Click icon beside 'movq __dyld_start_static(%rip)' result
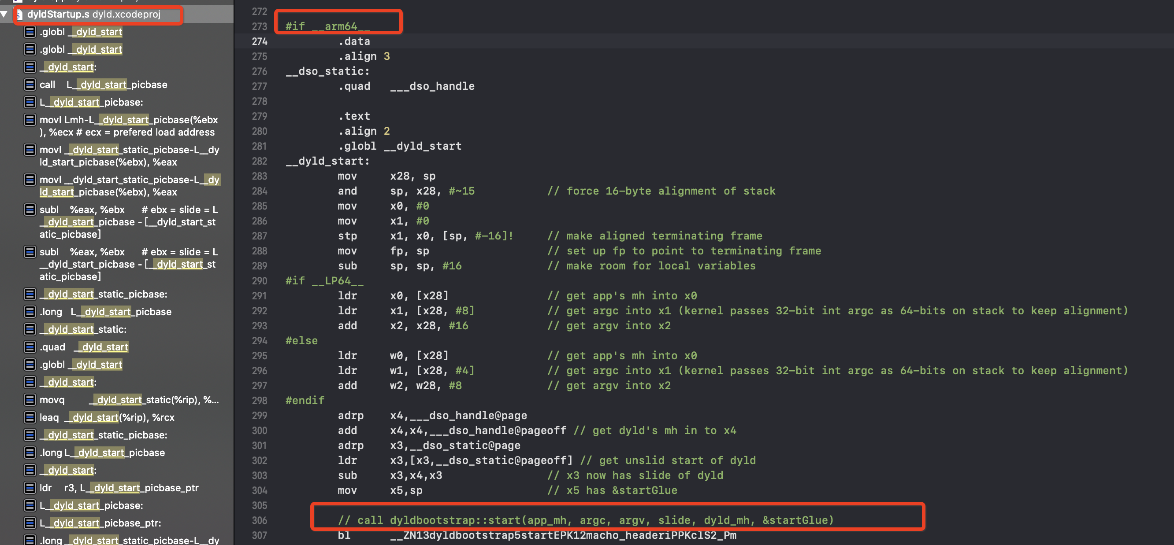The image size is (1174, 545). pyautogui.click(x=30, y=400)
